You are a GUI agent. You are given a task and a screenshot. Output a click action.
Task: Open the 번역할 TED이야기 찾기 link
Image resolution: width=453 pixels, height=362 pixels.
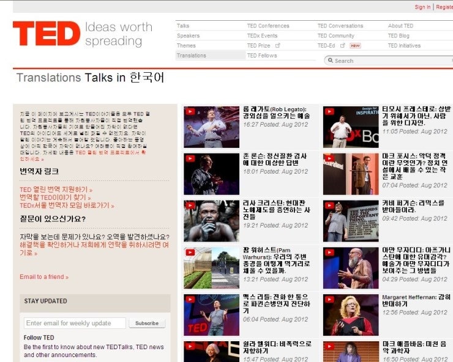pos(55,198)
